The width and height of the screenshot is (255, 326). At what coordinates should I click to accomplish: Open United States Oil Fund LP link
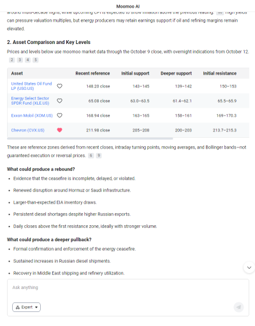tap(31, 86)
